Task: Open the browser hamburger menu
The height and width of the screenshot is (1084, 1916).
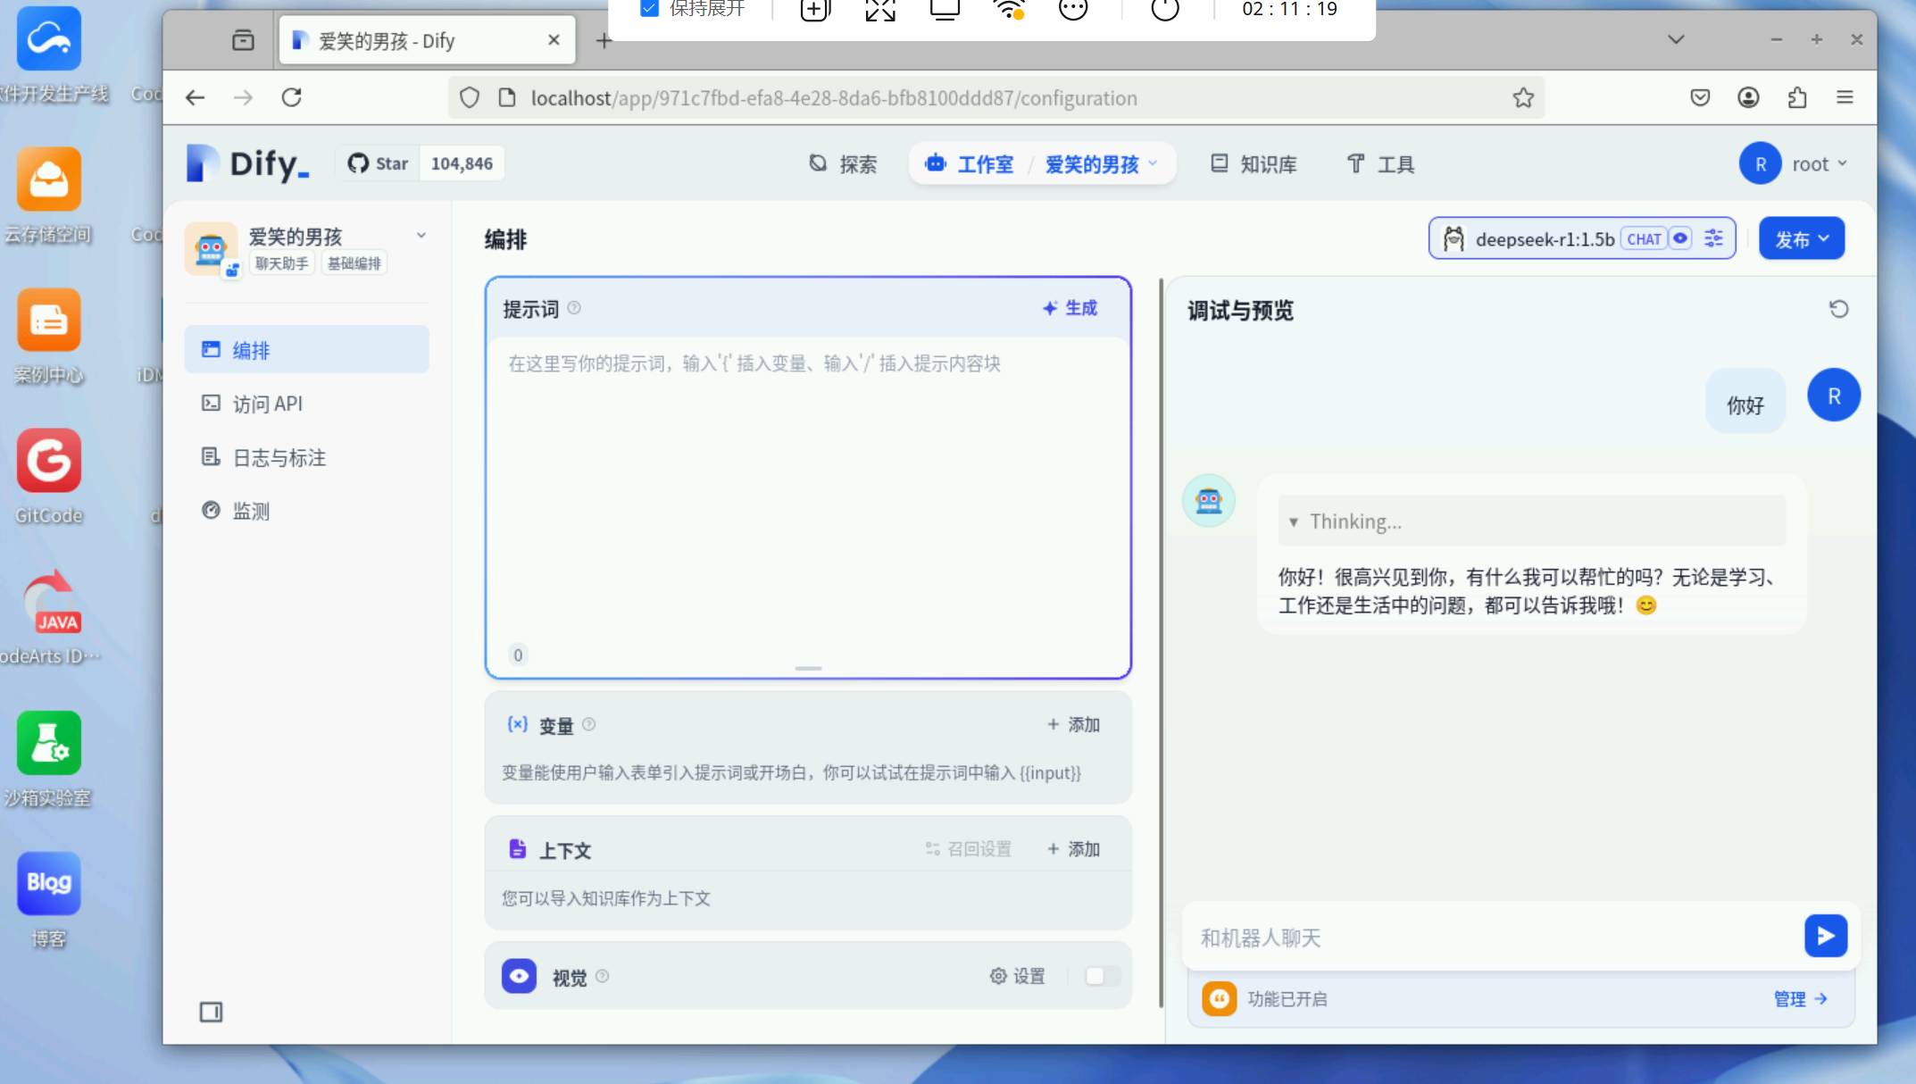Action: coord(1845,97)
